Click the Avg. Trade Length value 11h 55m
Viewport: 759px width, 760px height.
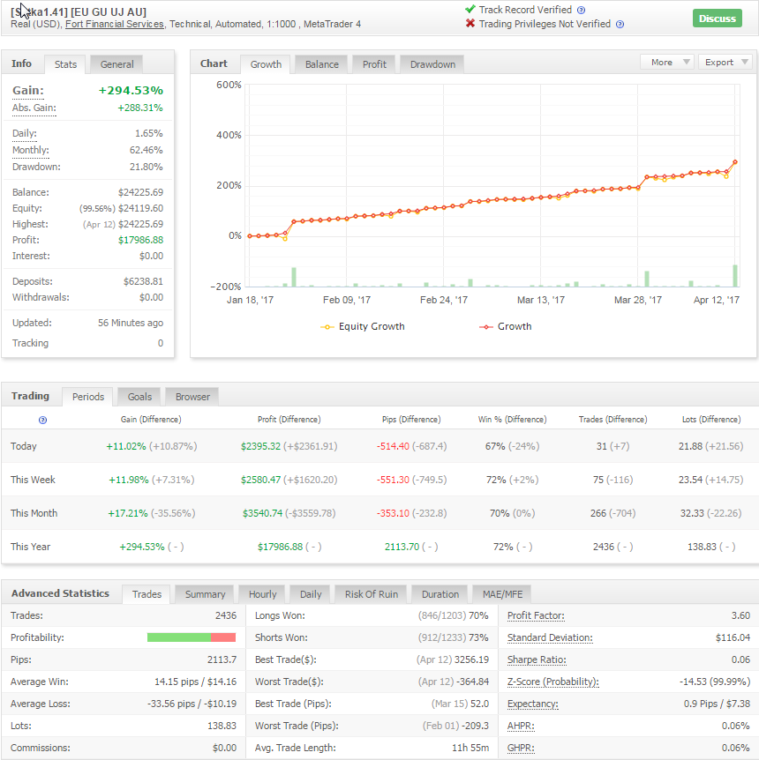[470, 748]
